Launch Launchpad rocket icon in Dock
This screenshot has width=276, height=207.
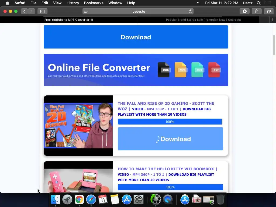tap(67, 199)
